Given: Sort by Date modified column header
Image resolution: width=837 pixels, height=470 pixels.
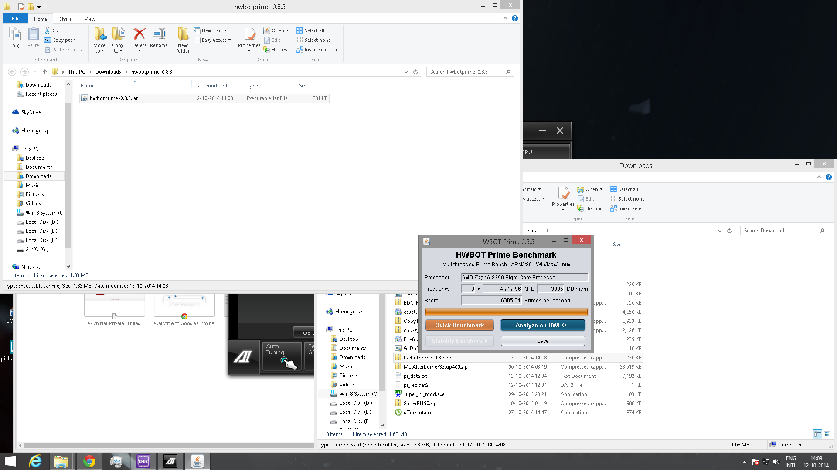Looking at the screenshot, I should [x=218, y=85].
